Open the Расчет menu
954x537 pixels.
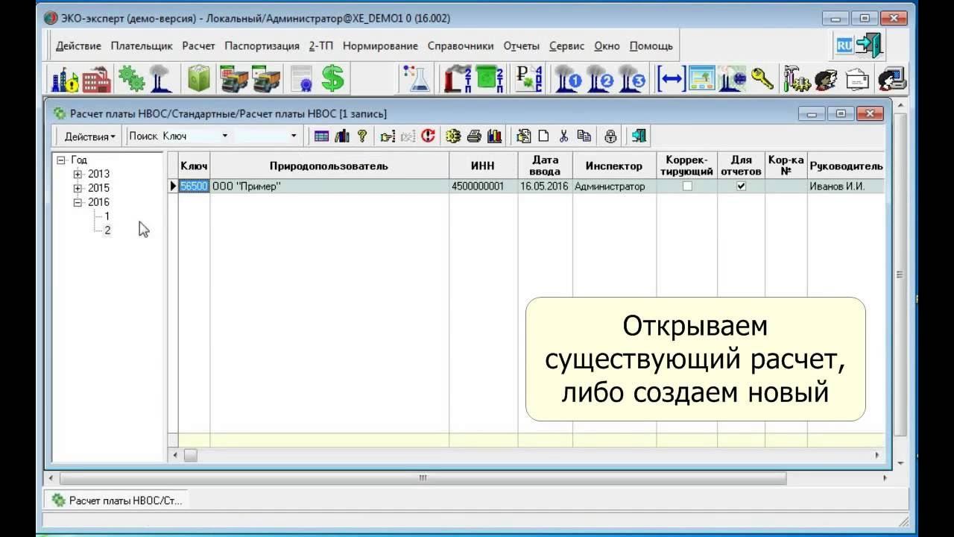pos(198,45)
